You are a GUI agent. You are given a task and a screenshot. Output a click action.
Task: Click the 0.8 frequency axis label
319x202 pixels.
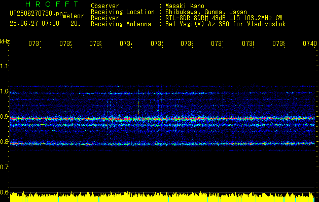[x=4, y=141]
